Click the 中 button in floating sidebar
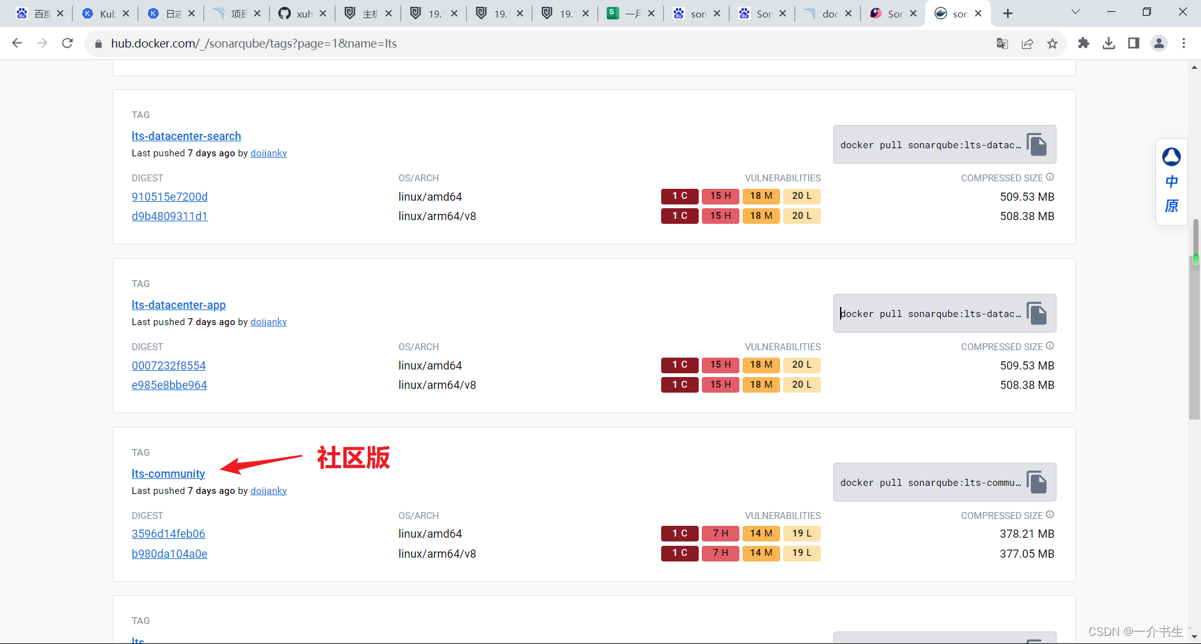Screen dimensions: 1201x644 [x=1171, y=181]
